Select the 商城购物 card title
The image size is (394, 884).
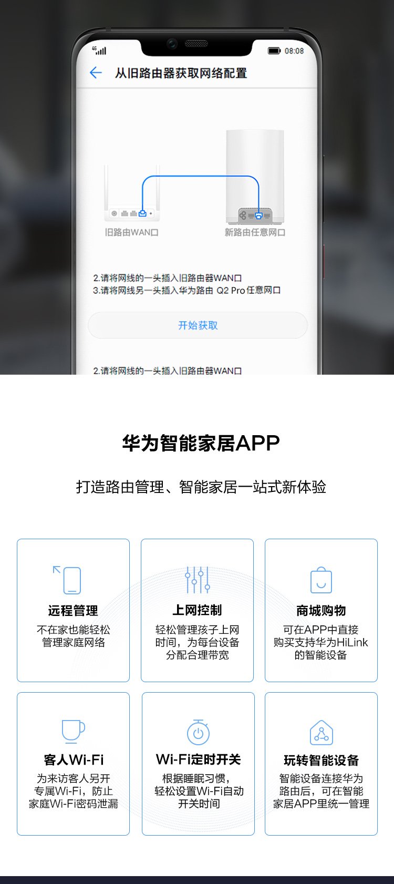coord(321,611)
